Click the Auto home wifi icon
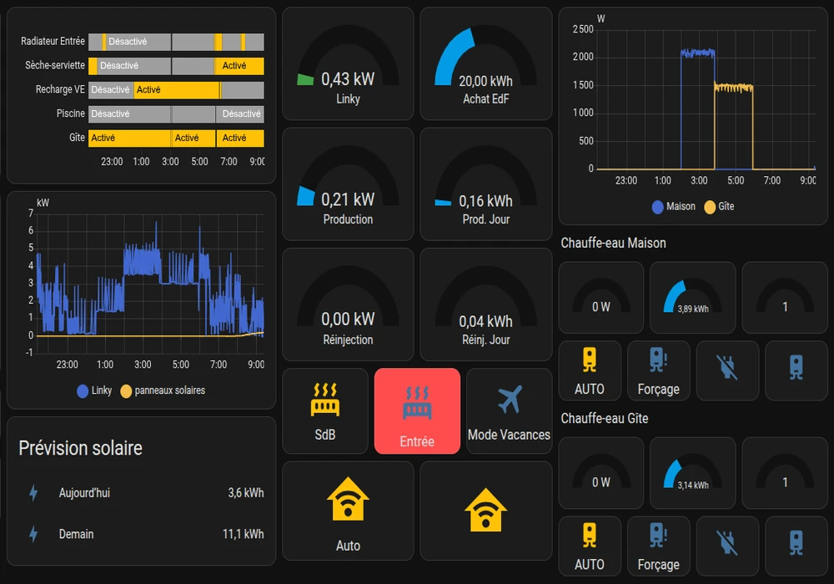834x584 pixels. (348, 503)
